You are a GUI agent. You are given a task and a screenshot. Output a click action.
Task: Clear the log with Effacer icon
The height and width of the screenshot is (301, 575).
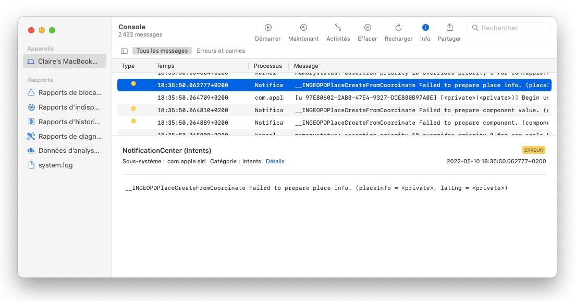point(368,28)
